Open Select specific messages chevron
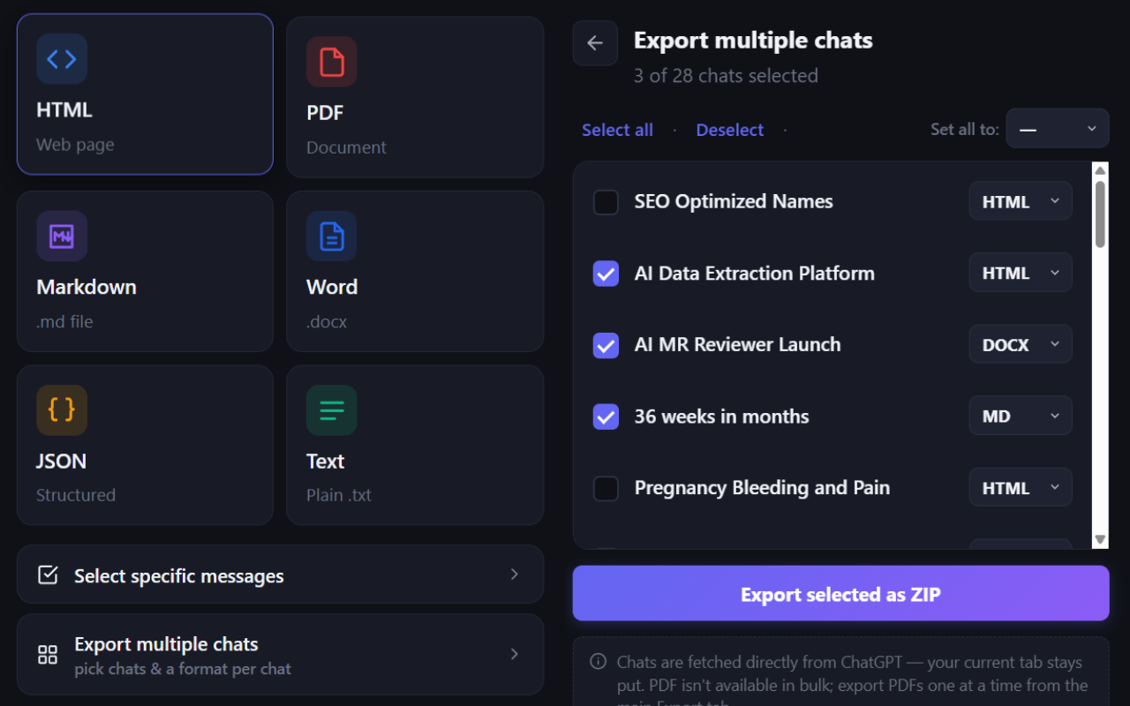1130x706 pixels. pyautogui.click(x=515, y=575)
